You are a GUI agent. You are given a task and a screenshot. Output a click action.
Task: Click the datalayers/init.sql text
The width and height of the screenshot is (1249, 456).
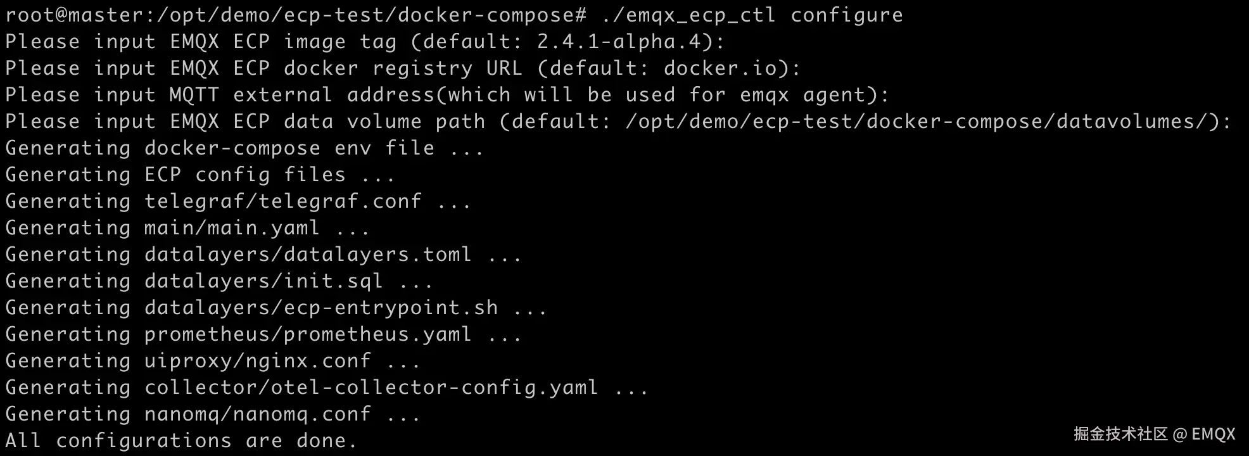point(263,281)
